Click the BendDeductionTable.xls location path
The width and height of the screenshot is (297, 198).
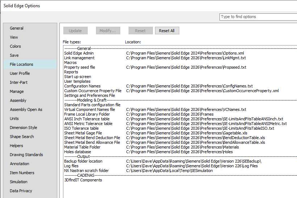[196, 138]
